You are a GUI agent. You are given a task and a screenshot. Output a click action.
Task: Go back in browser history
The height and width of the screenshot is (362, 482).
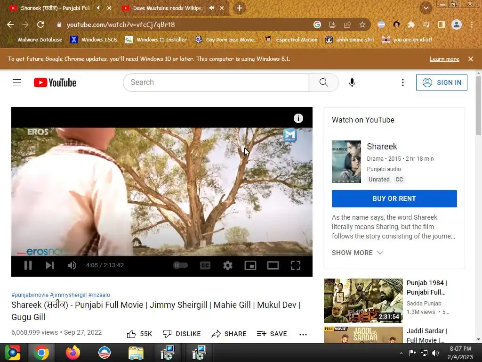point(10,25)
